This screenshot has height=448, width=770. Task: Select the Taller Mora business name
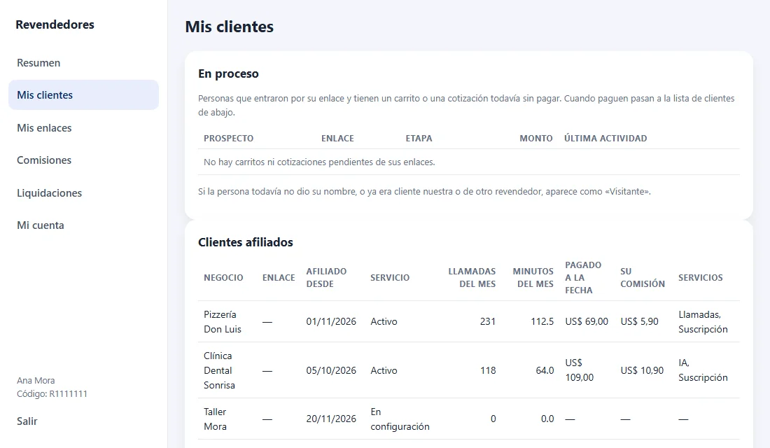click(215, 419)
